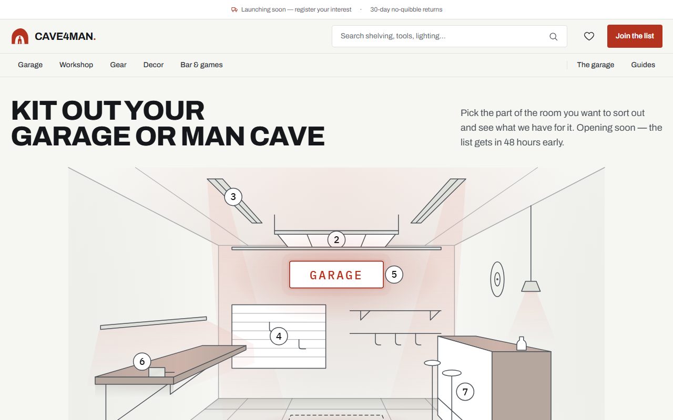Click the dartboard on the right wall
Image resolution: width=673 pixels, height=420 pixels.
pyautogui.click(x=497, y=279)
